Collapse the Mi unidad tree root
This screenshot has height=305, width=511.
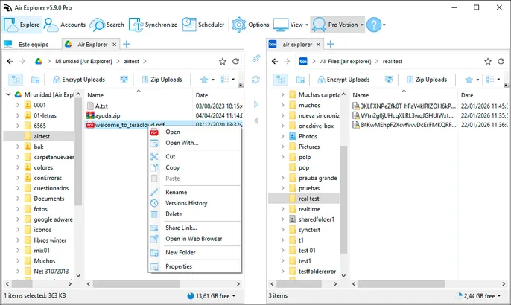coord(9,94)
